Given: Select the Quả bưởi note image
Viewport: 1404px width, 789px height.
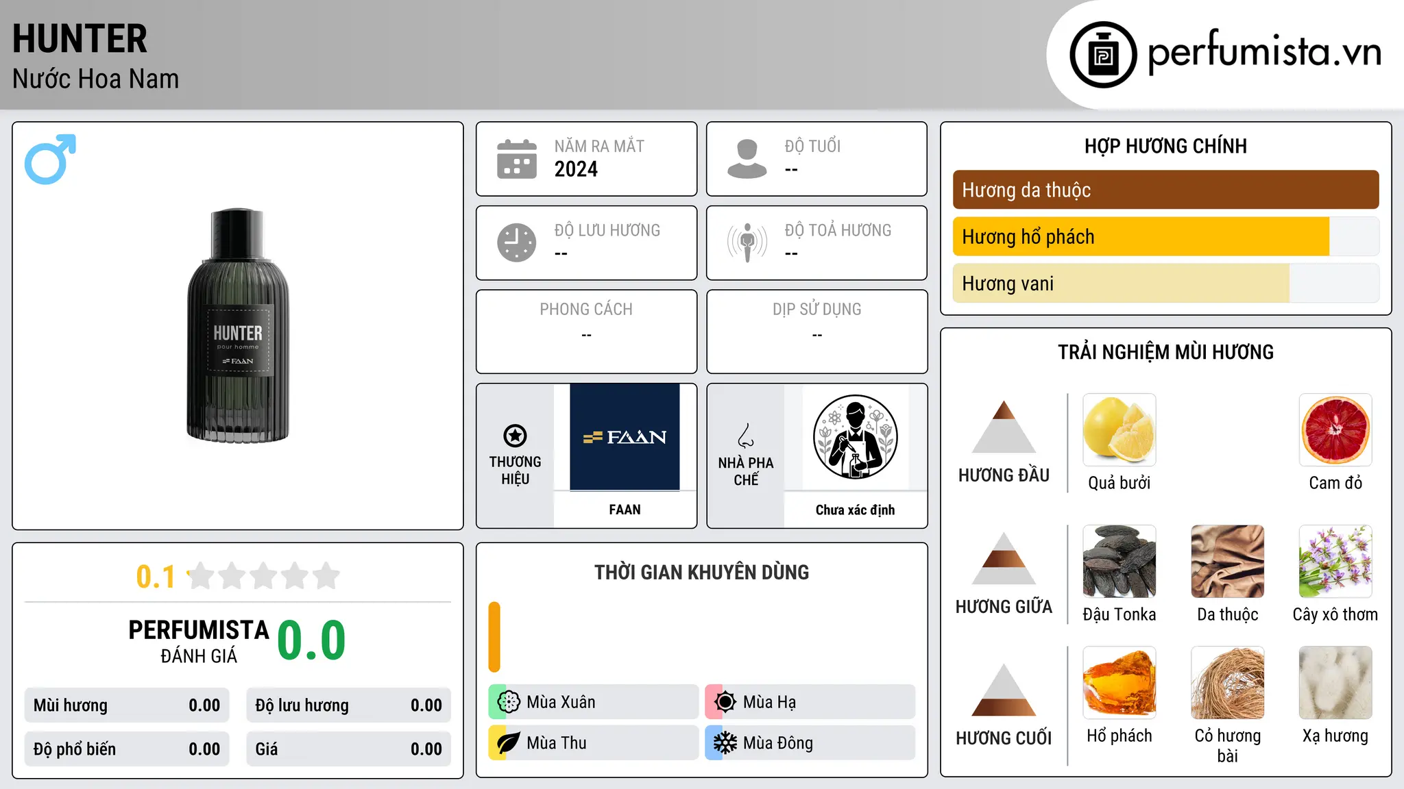Looking at the screenshot, I should [x=1119, y=430].
